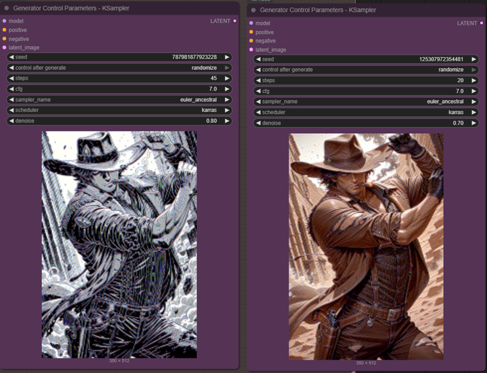Image resolution: width=487 pixels, height=373 pixels.
Task: Open scheduler dropdown in right node
Action: pyautogui.click(x=366, y=113)
